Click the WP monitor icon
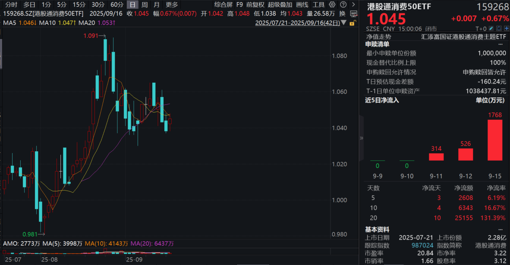Image resolution: width=510 pixels, height=265 pixels. [354, 13]
